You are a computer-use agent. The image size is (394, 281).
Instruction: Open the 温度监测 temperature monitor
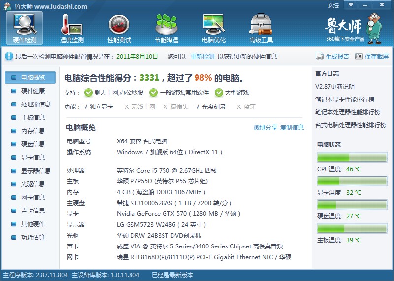click(71, 28)
